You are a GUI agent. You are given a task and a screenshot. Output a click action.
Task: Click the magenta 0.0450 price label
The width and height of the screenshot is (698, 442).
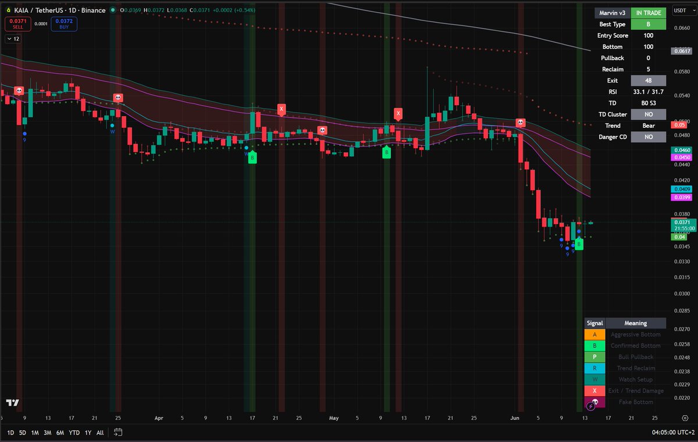[x=682, y=157]
